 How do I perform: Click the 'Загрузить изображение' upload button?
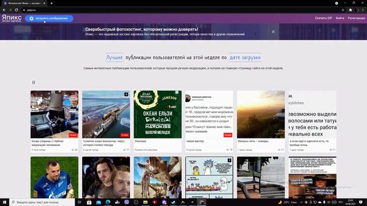tap(49, 18)
